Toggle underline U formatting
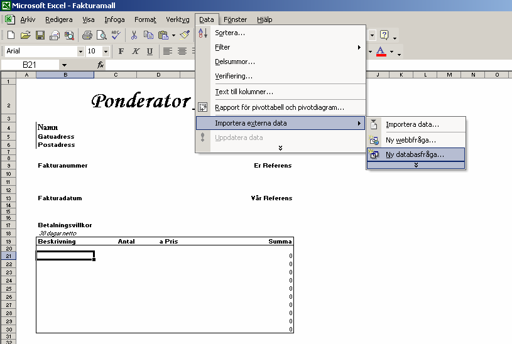Screen dimensions: 512x344 [x=150, y=51]
